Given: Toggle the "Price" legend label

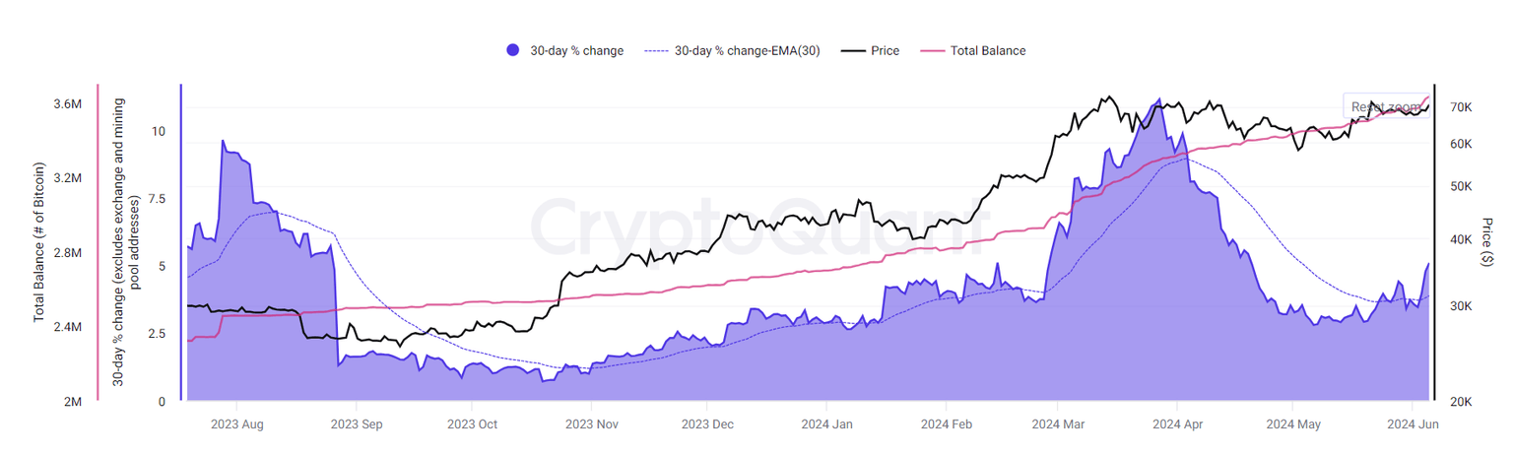Looking at the screenshot, I should coord(885,50).
